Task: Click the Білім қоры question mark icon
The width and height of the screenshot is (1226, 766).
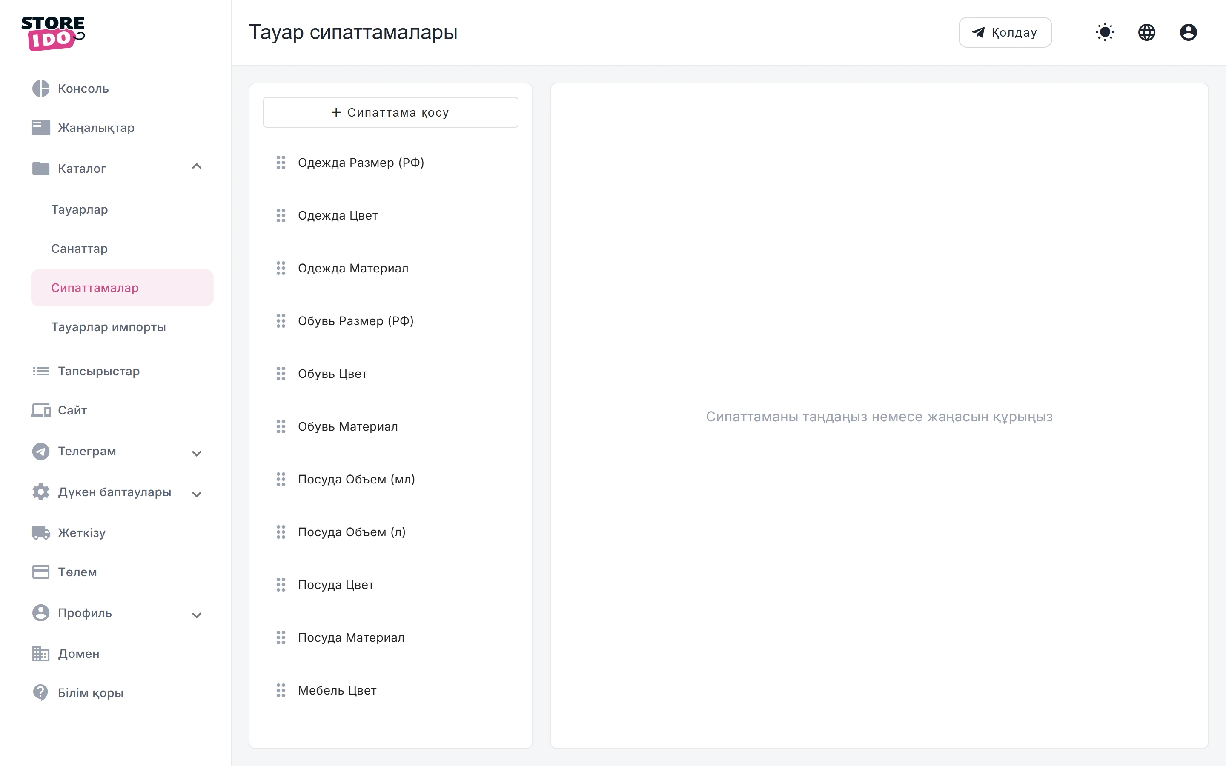Action: tap(40, 692)
